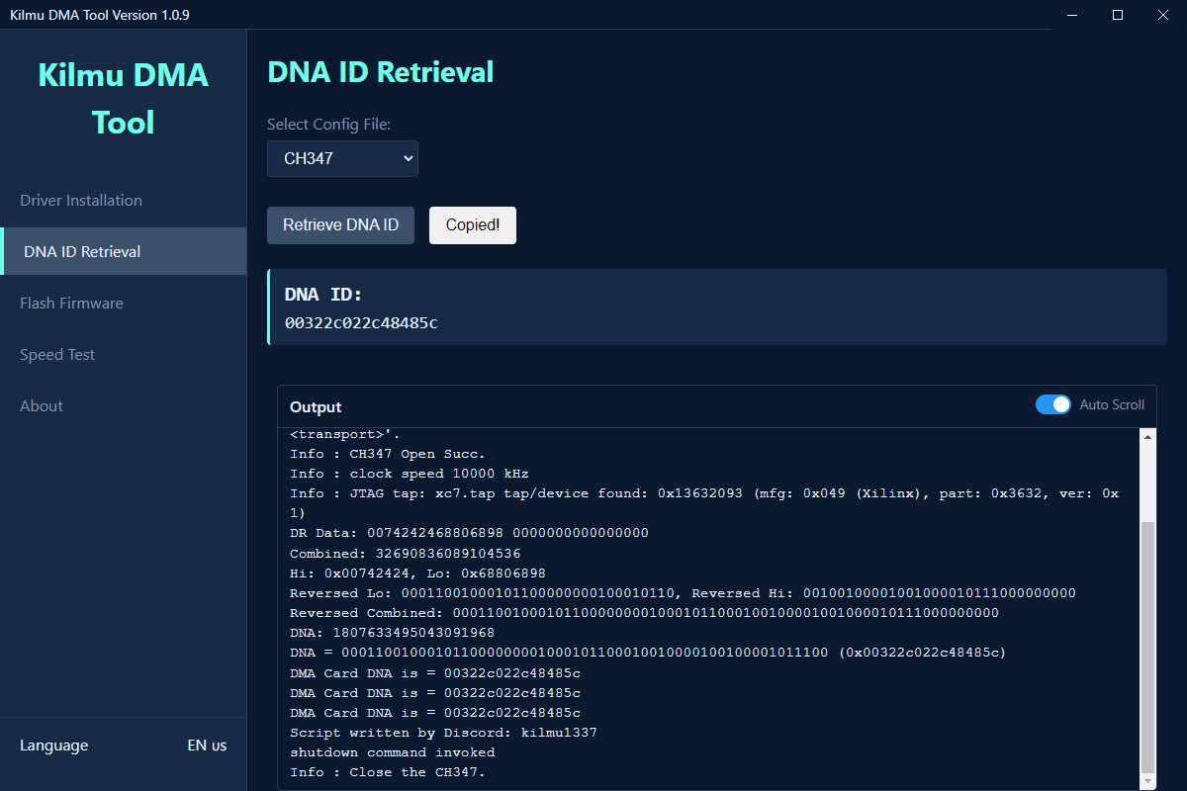Screen dimensions: 1187x791
Task: Click the output panel scrollbar thumb
Action: (x=1147, y=648)
